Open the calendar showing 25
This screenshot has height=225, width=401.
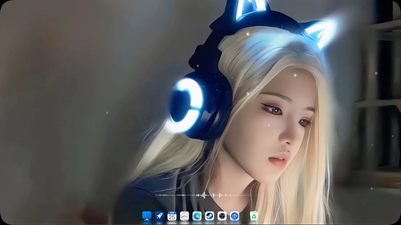pyautogui.click(x=172, y=216)
